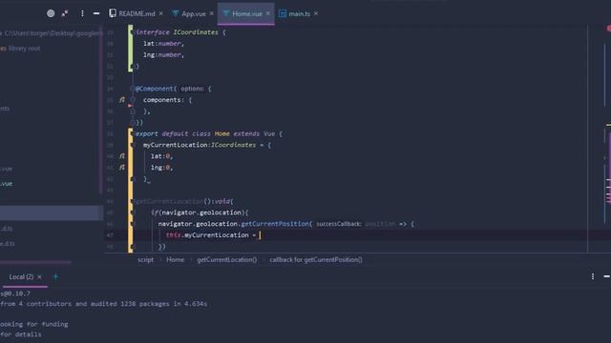Click the gutter icon beside lat:0 line
This screenshot has height=343, width=611.
tap(122, 156)
